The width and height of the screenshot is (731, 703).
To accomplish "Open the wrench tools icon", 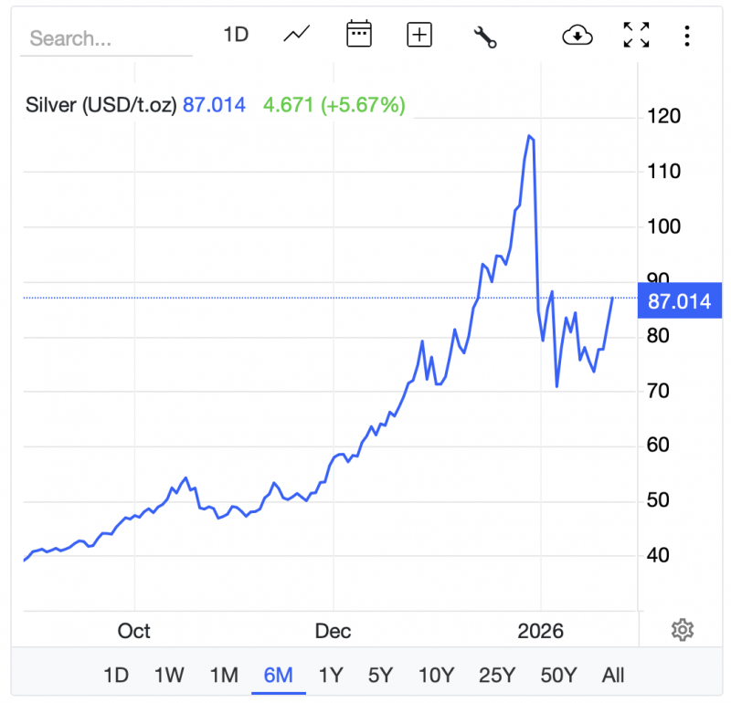I will point(484,36).
